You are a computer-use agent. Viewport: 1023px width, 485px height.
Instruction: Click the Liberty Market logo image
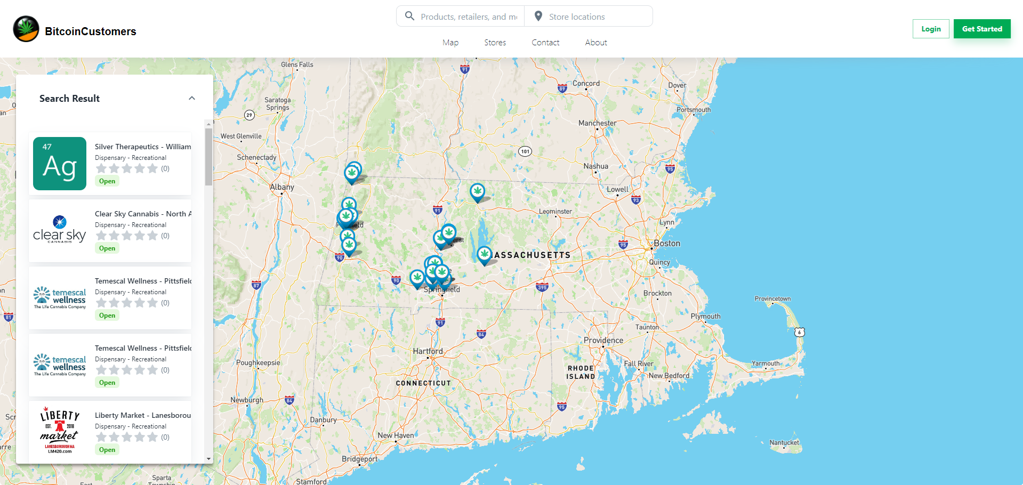point(60,431)
